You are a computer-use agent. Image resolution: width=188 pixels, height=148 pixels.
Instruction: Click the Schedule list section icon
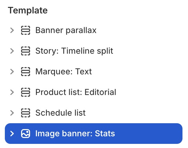point(26,113)
